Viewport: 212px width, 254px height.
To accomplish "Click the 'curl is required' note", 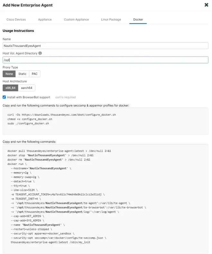I will (x=66, y=97).
